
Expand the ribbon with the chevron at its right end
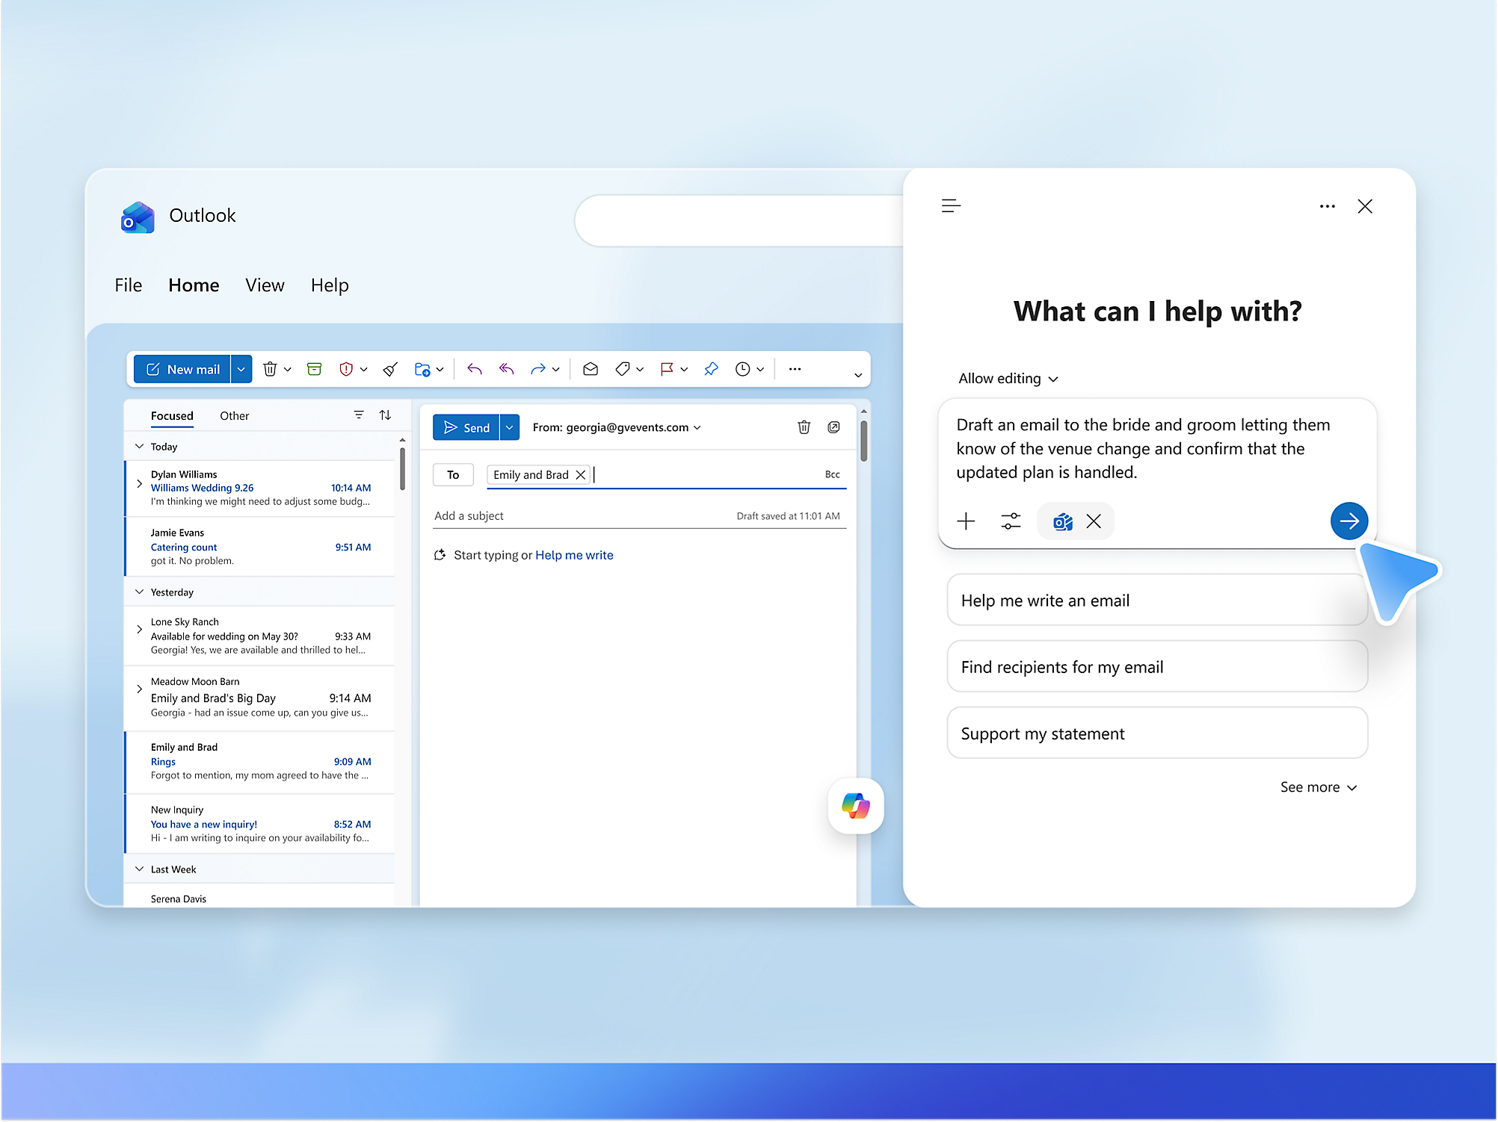(x=858, y=375)
